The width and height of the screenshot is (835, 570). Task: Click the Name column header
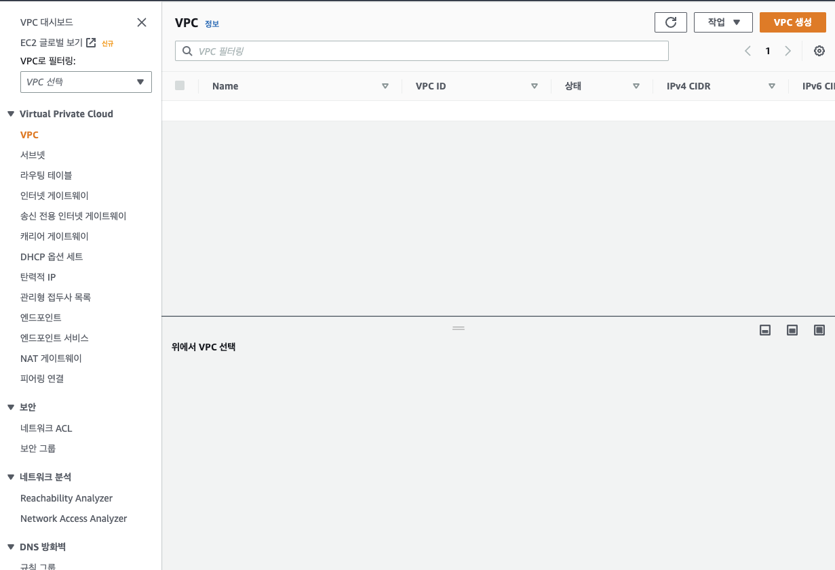click(x=225, y=86)
